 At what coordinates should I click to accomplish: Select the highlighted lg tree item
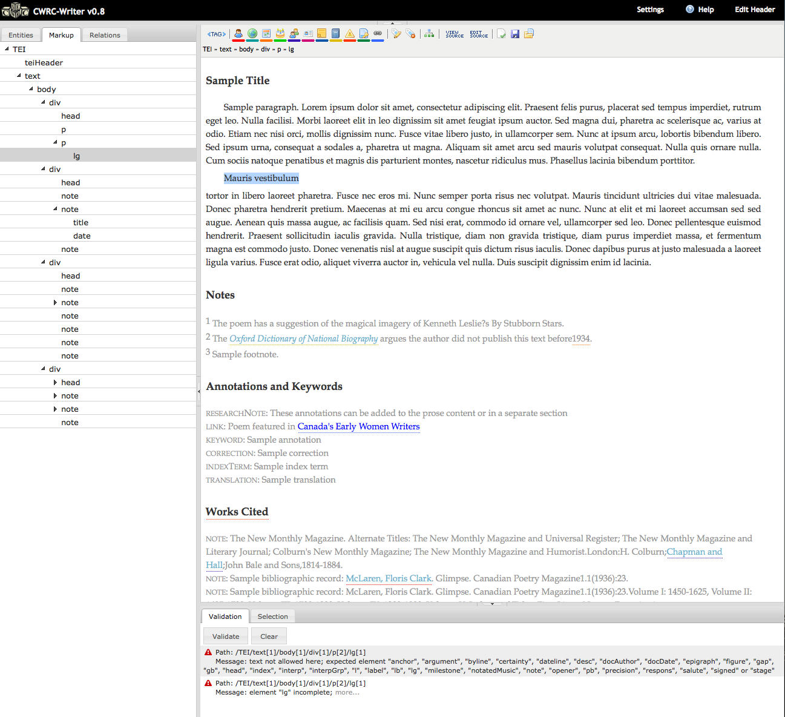(x=98, y=156)
